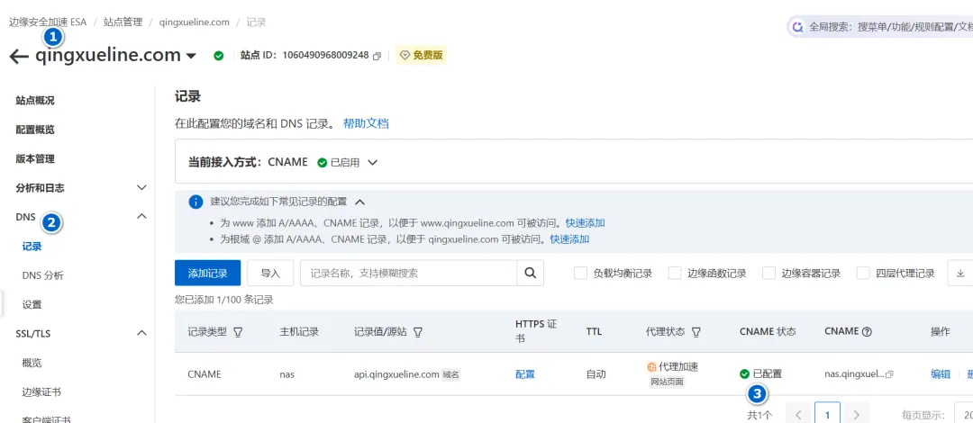Viewport: 973px width, 423px height.
Task: Go back using the left arrow icon
Action: pos(19,57)
